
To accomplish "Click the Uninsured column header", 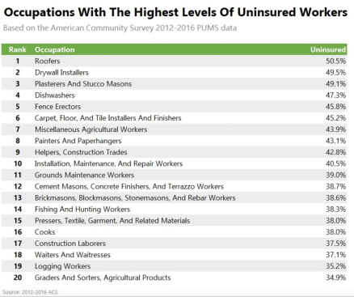I will 328,49.
